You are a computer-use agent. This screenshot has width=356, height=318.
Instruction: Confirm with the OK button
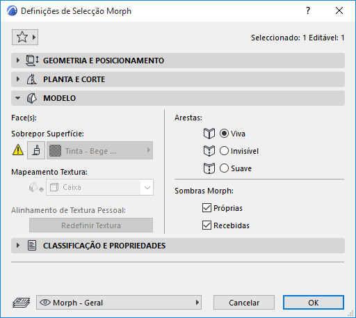coord(314,303)
